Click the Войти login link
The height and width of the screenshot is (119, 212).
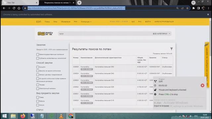click(x=148, y=22)
